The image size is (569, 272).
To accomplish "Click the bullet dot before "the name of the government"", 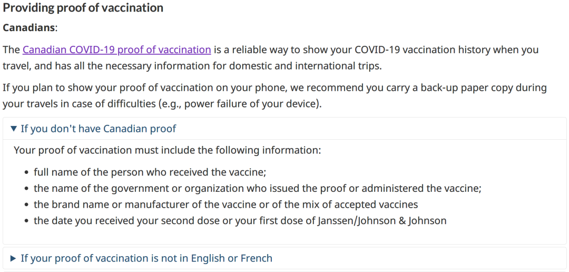I will coord(26,189).
